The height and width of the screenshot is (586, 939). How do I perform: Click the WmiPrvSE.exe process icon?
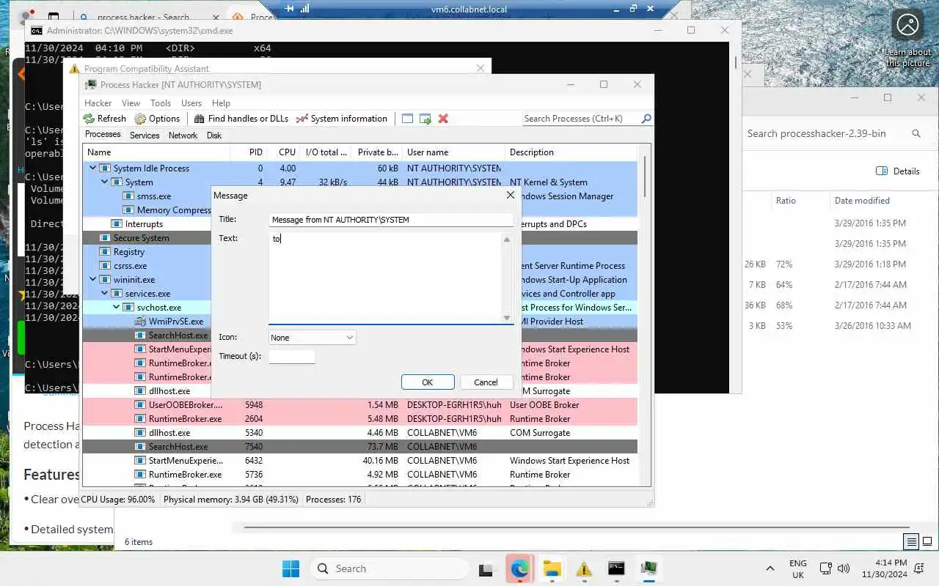click(140, 322)
